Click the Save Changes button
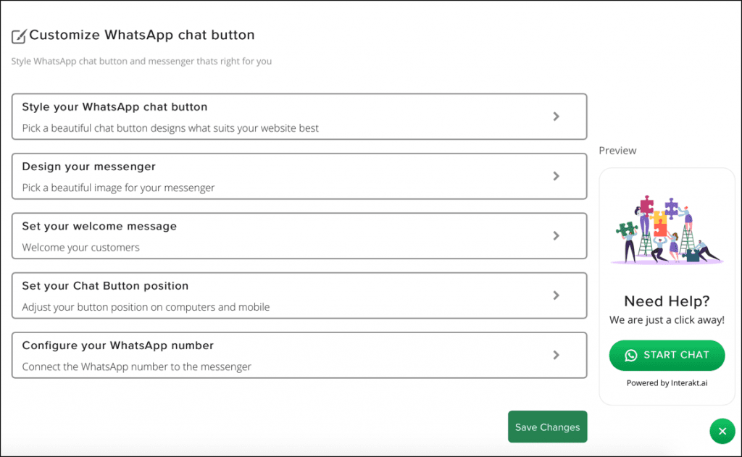The height and width of the screenshot is (457, 742). (x=547, y=427)
